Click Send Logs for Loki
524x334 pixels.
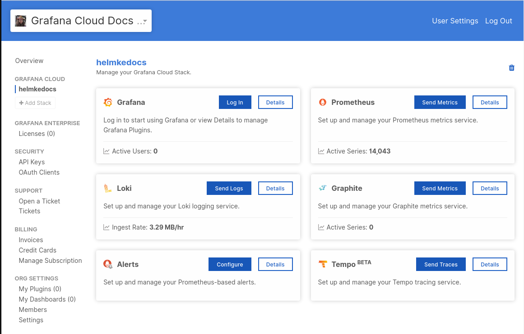(229, 188)
